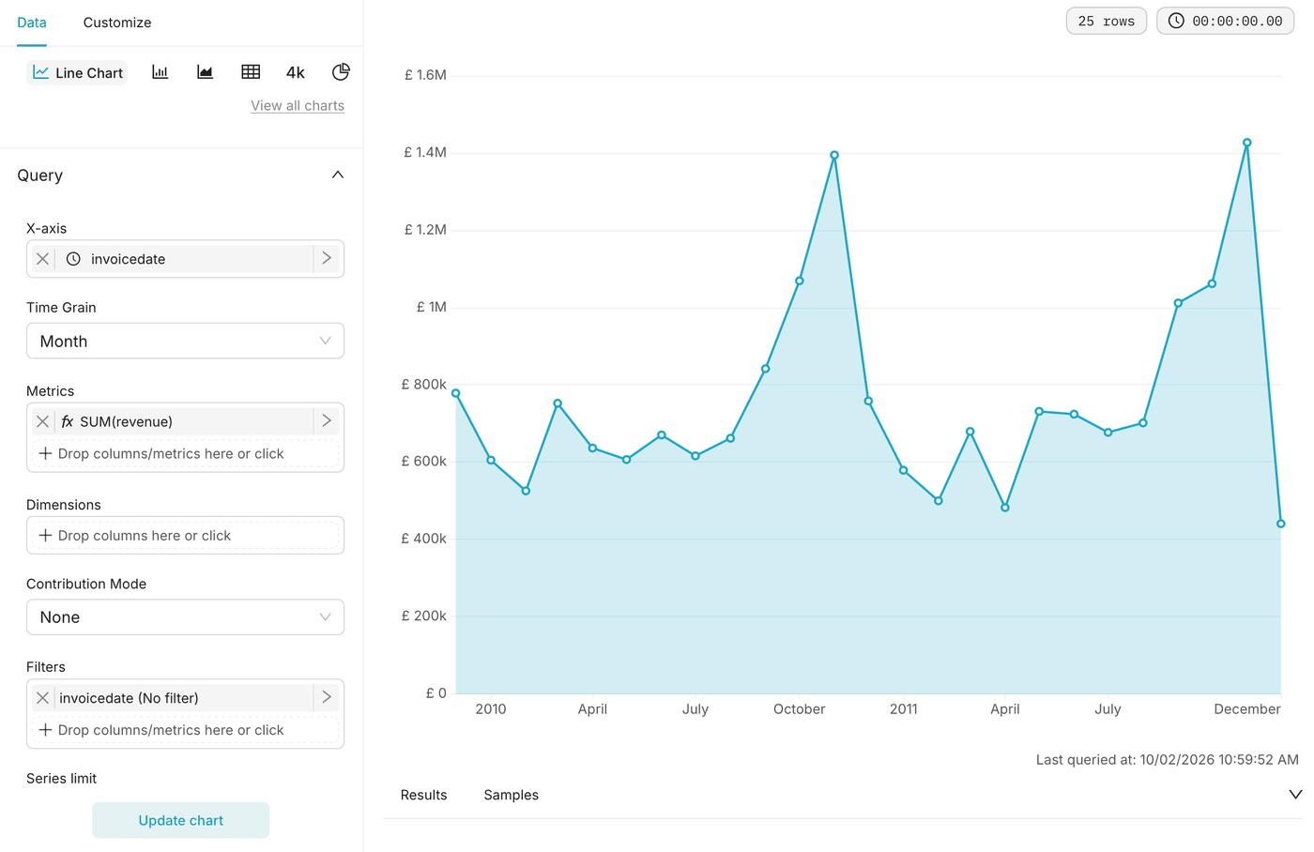
Task: Click the Last queried at timestamp
Action: (1168, 759)
